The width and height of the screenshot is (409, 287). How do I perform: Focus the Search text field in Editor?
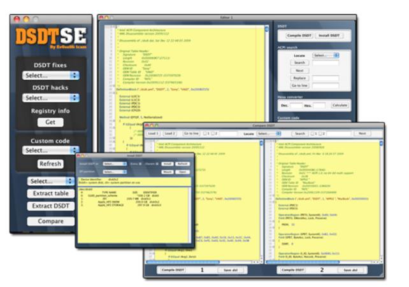326,63
